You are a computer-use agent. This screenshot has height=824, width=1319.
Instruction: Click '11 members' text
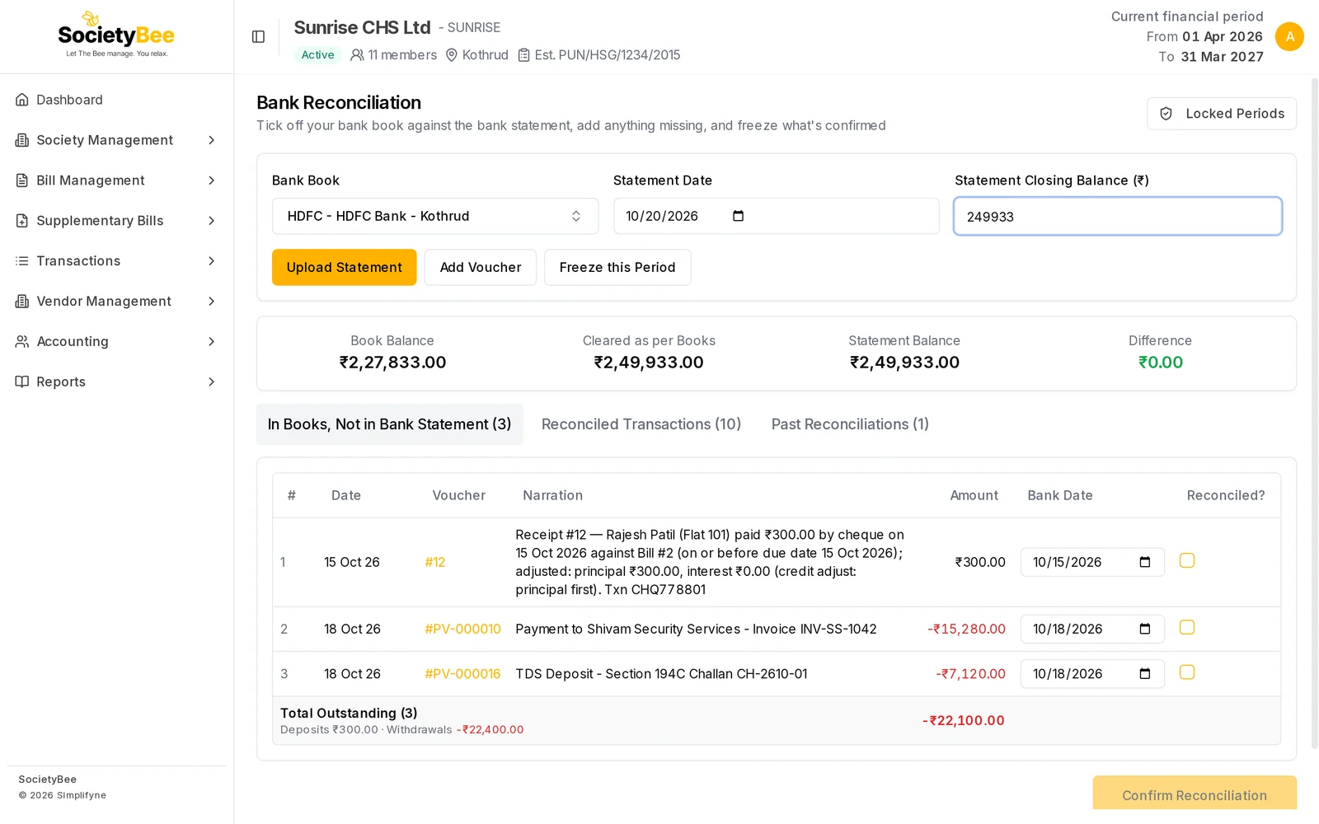click(x=402, y=55)
